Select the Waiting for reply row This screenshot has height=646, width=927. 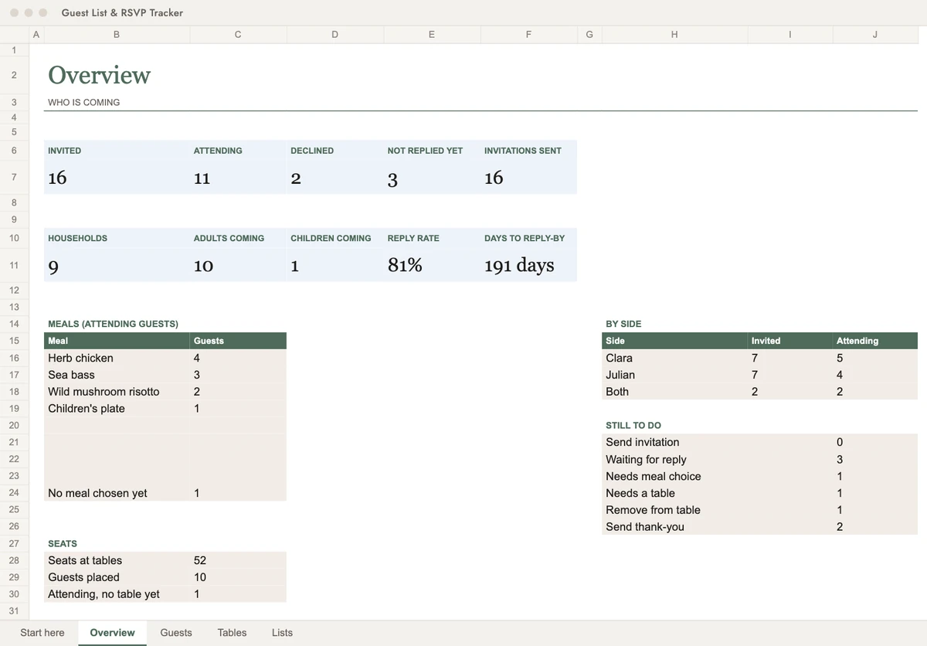tap(759, 459)
